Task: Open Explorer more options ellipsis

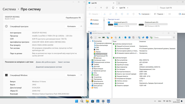Action: tap(170, 14)
